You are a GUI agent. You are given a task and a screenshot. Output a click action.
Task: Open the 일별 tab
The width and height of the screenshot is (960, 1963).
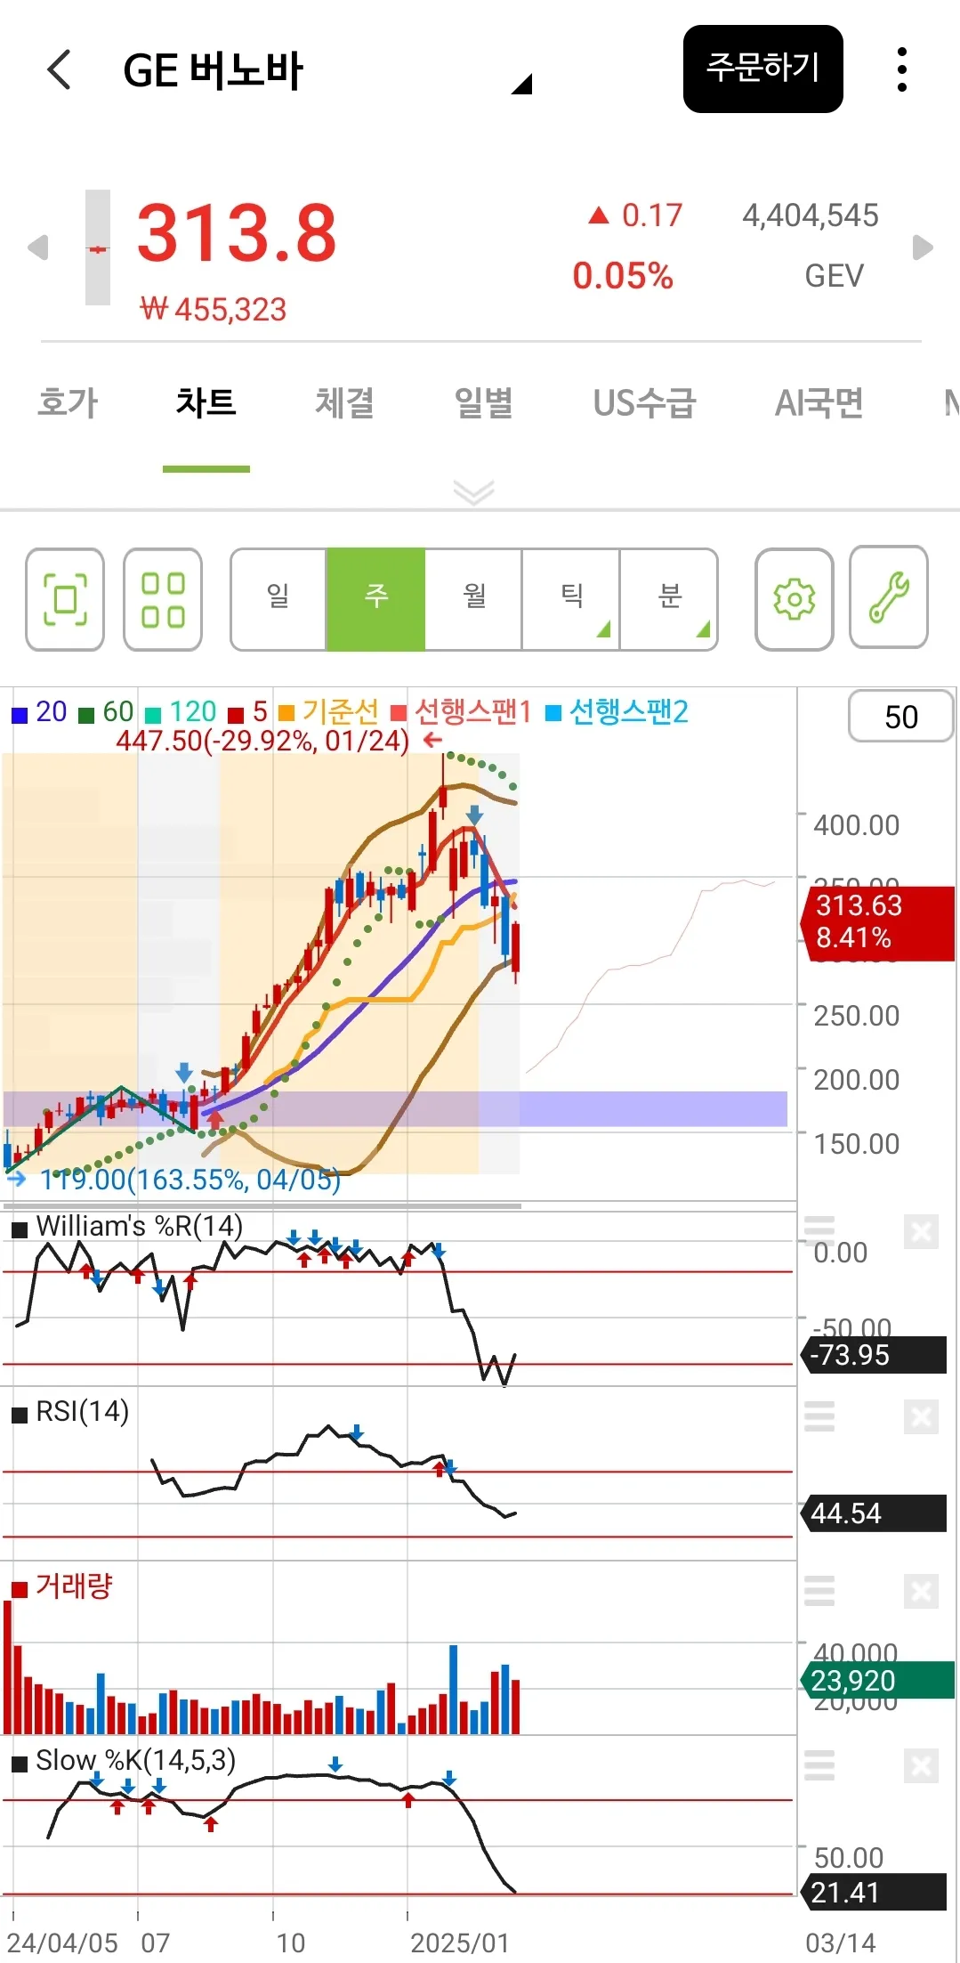(x=483, y=402)
